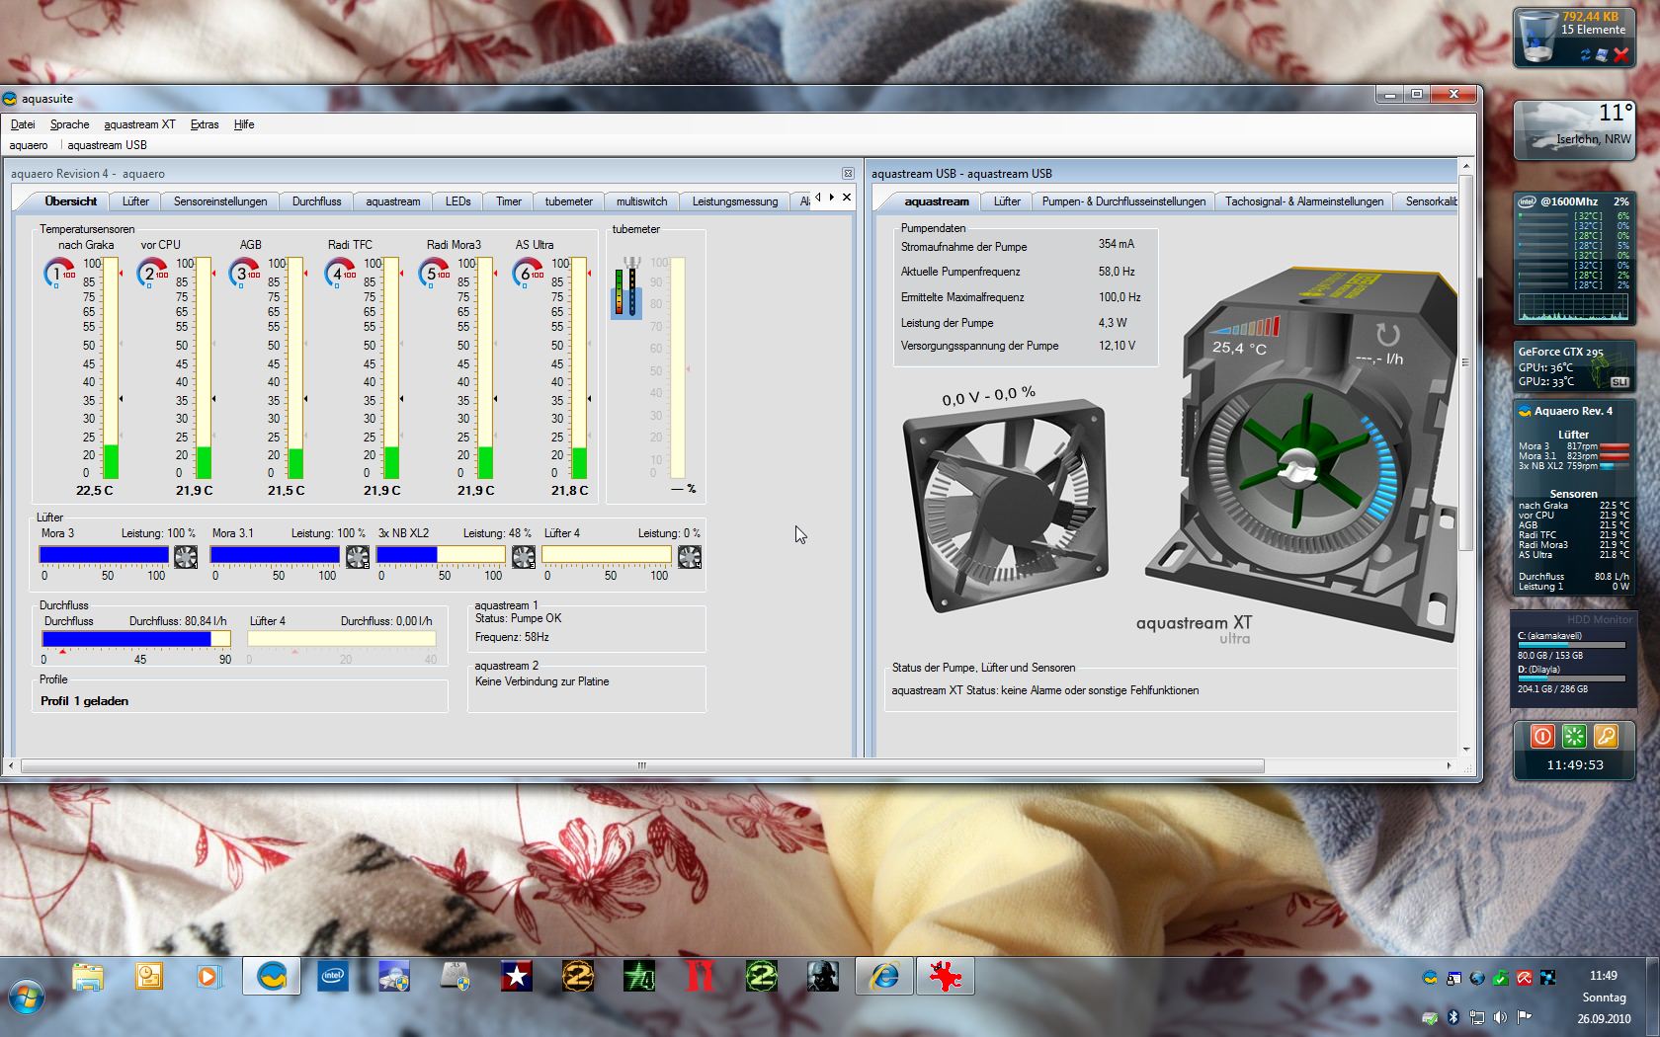The height and width of the screenshot is (1037, 1660).
Task: Open the Lüfter tab in aquaero panel
Action: pos(135,201)
